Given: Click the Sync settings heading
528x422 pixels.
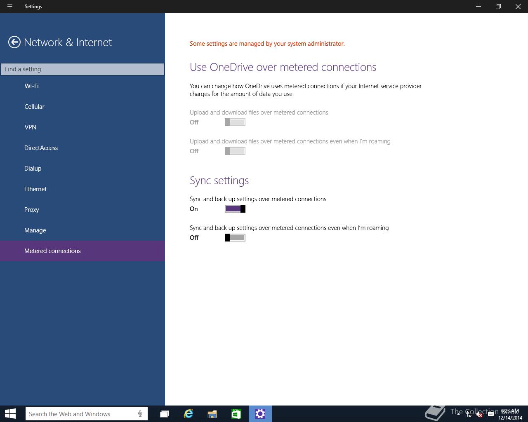Looking at the screenshot, I should tap(219, 181).
